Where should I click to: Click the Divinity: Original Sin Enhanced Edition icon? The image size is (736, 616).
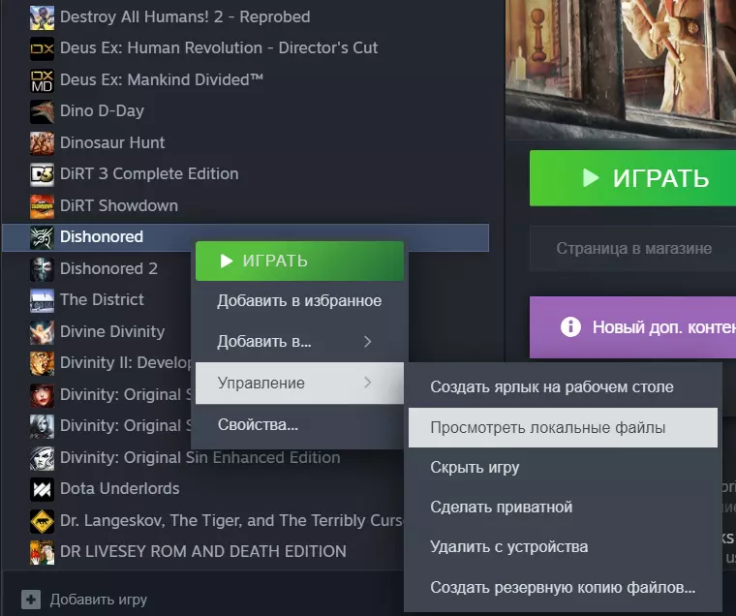point(42,458)
